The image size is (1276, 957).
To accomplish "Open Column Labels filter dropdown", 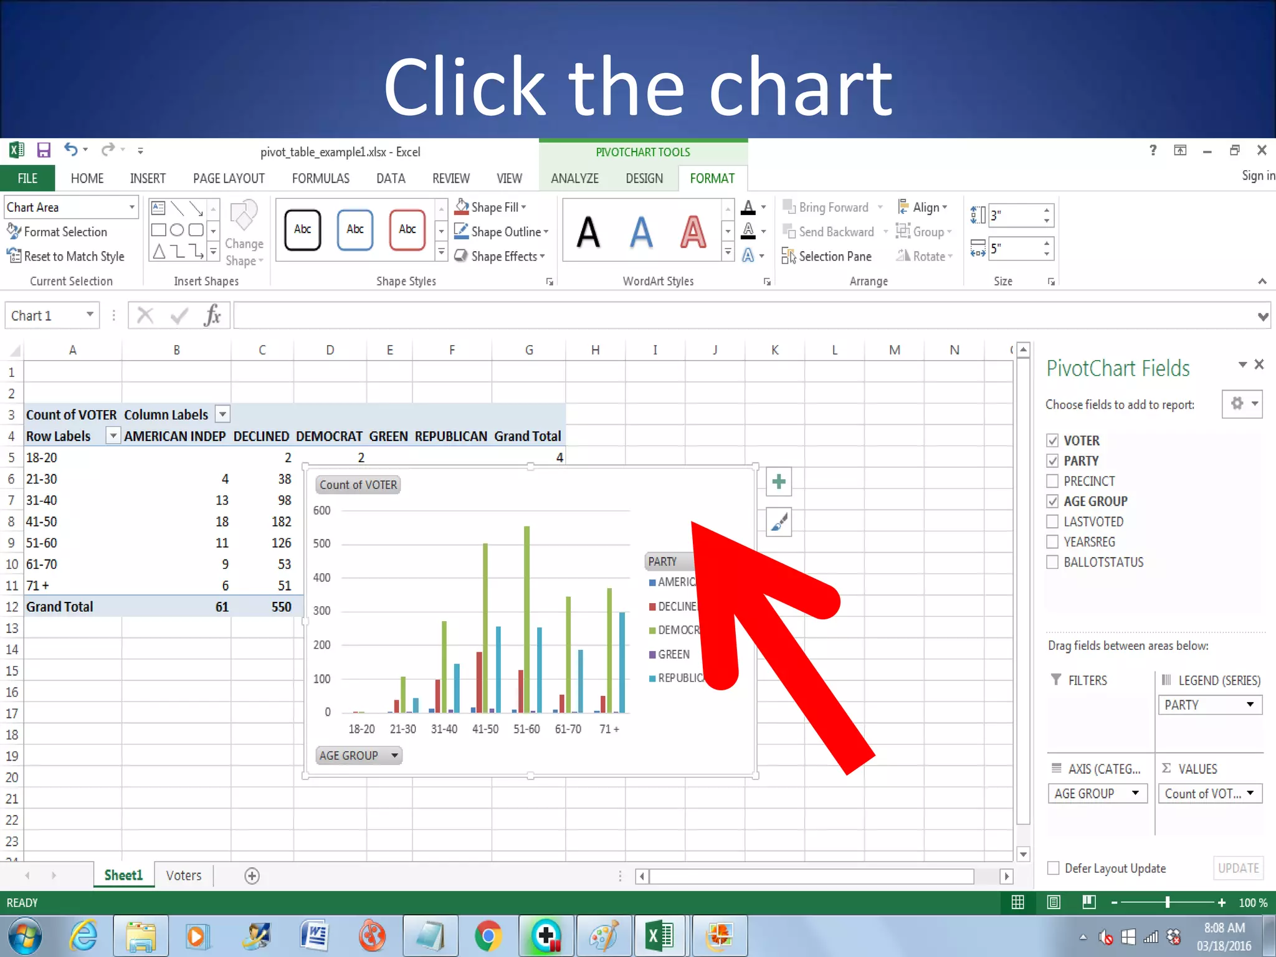I will coord(222,414).
